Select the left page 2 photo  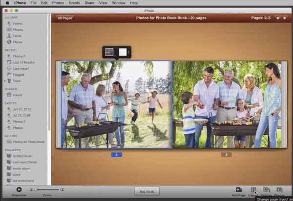[117, 104]
